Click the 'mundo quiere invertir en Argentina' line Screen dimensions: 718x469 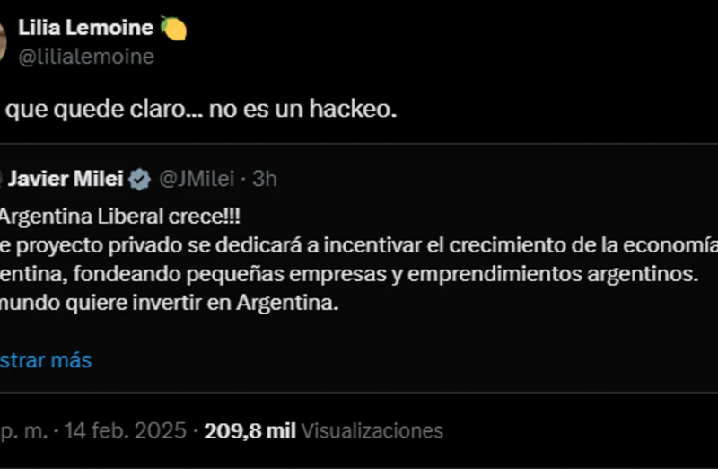click(171, 303)
